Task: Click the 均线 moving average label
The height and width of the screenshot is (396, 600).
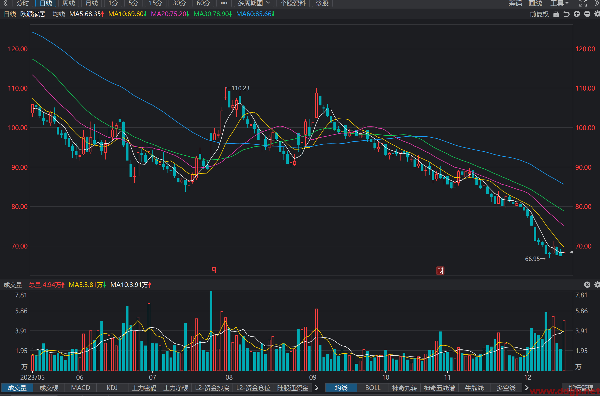Action: coord(59,14)
